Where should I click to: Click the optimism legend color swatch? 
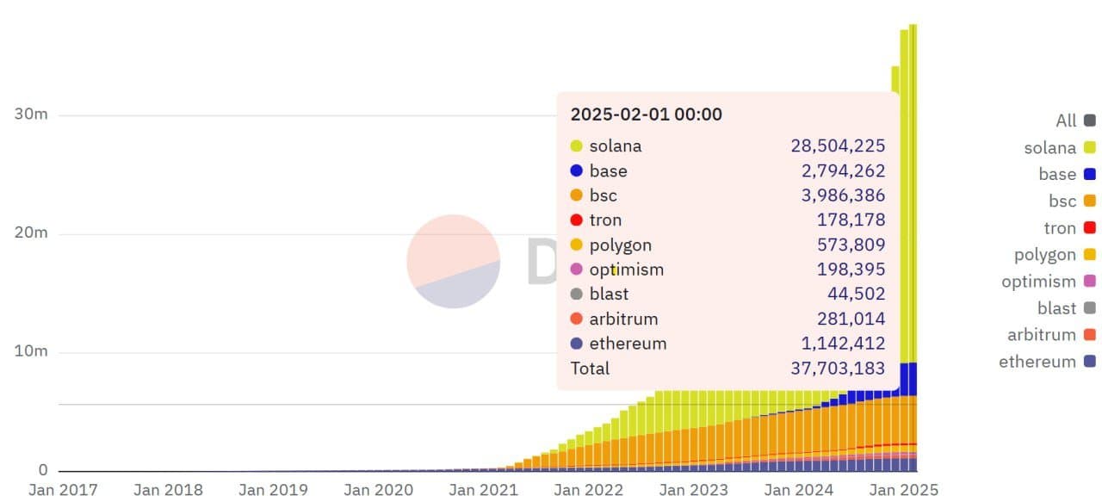(1090, 282)
